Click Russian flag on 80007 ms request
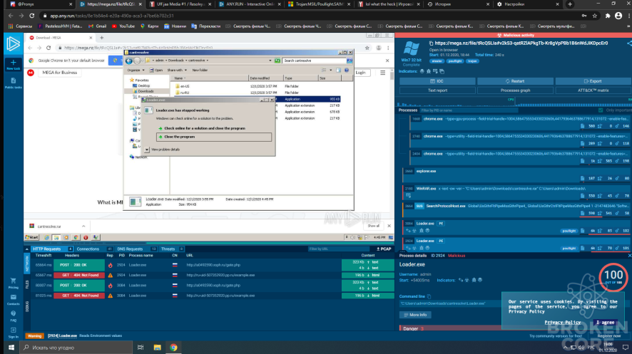632x354 pixels. (x=175, y=285)
